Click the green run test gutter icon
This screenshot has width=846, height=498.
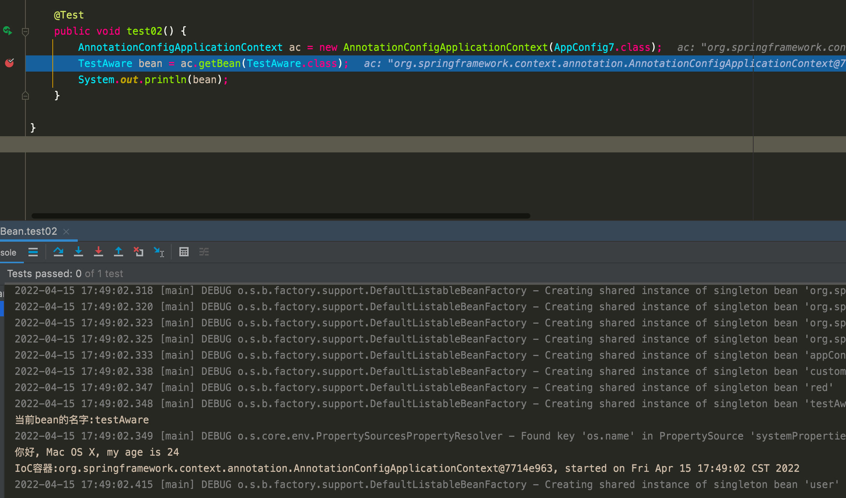pos(8,31)
